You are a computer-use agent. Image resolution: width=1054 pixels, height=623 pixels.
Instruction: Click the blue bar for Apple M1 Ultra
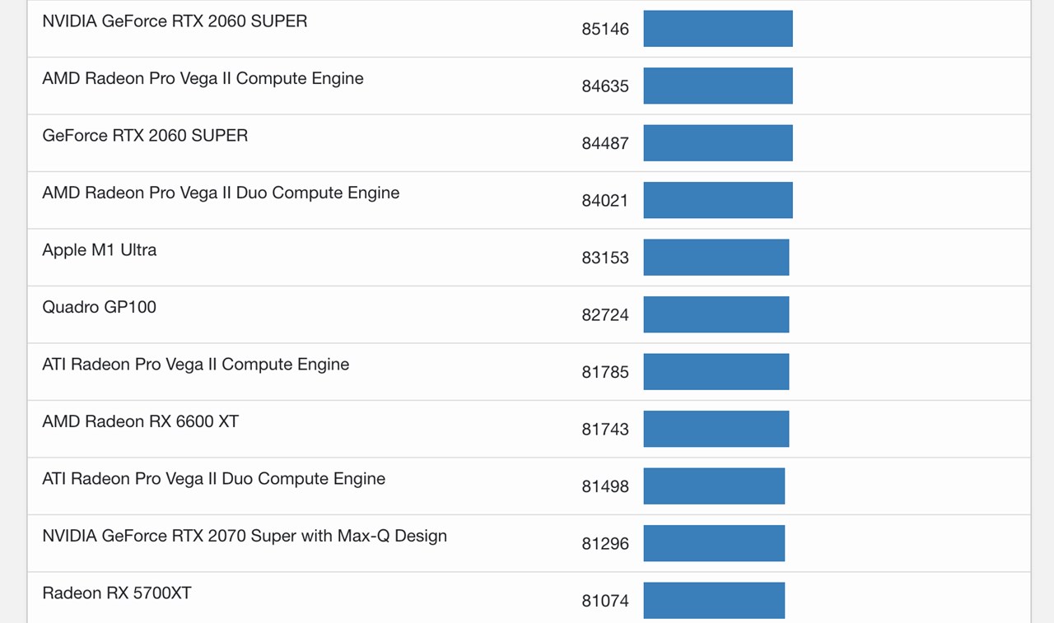716,258
